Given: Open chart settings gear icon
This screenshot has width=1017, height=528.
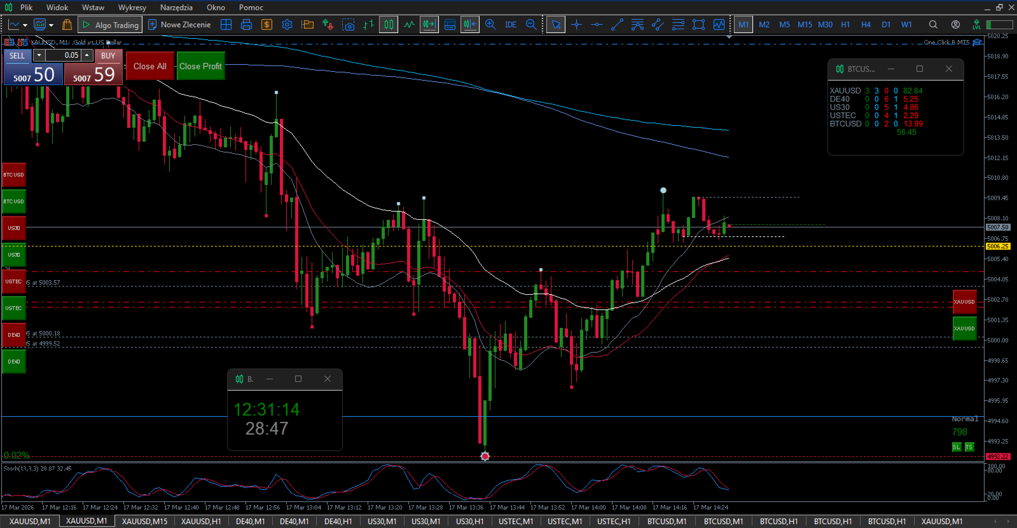Looking at the screenshot, I should [287, 25].
